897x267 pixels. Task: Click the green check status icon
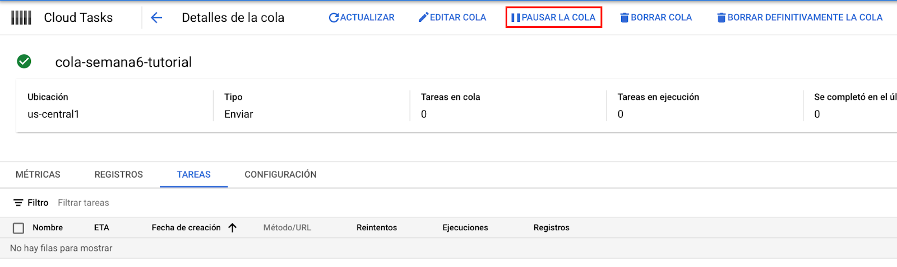click(x=24, y=61)
